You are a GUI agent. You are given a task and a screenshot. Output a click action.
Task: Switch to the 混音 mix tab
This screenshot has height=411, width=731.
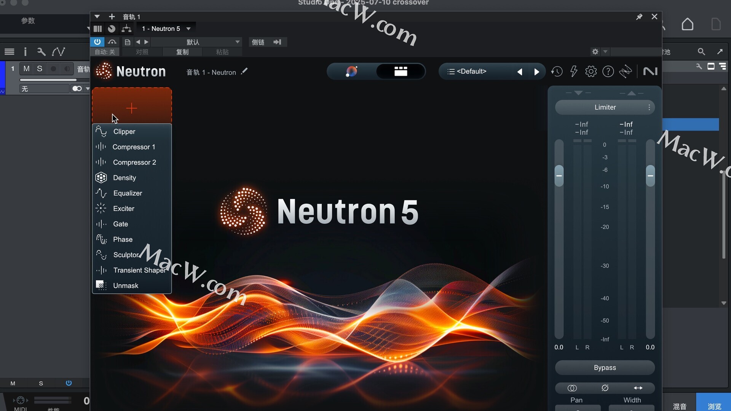coord(680,406)
